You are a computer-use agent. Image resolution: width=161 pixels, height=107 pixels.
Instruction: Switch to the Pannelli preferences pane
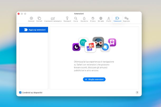pos(39,19)
